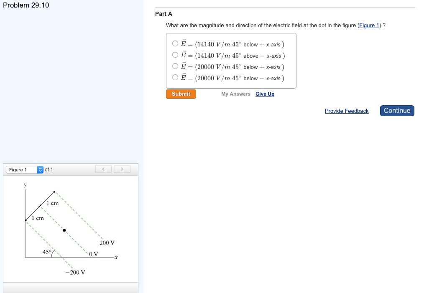The image size is (424, 293).
Task: Click the Give Up link
Action: pyautogui.click(x=265, y=94)
